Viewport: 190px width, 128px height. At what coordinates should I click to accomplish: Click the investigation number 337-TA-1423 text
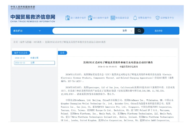(x=74, y=81)
